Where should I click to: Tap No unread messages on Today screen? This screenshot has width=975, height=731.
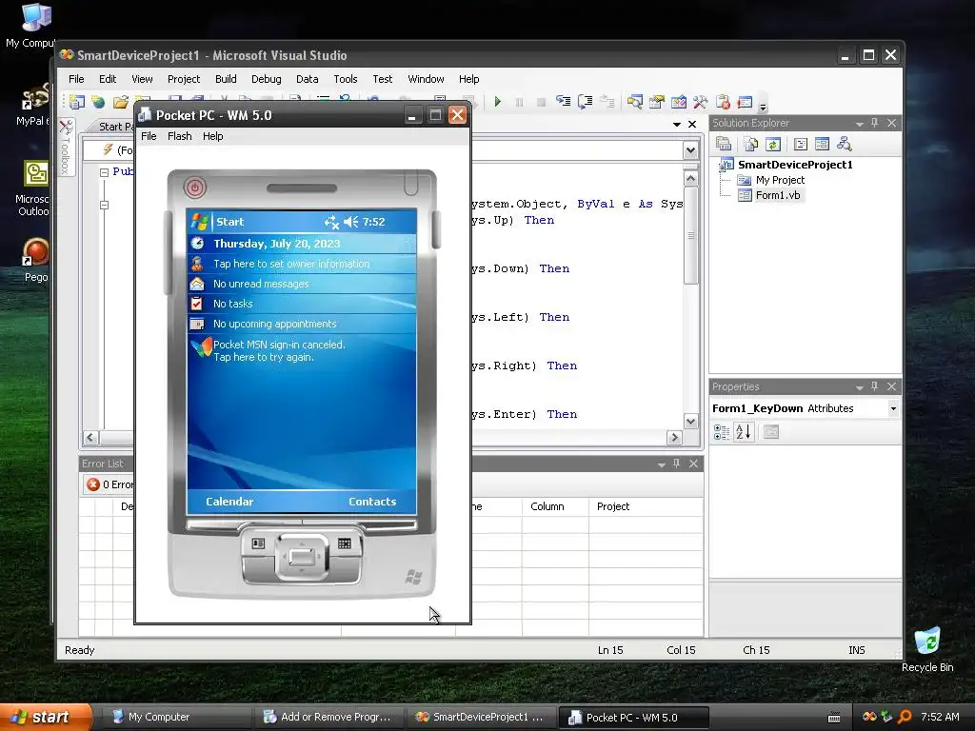click(x=302, y=284)
